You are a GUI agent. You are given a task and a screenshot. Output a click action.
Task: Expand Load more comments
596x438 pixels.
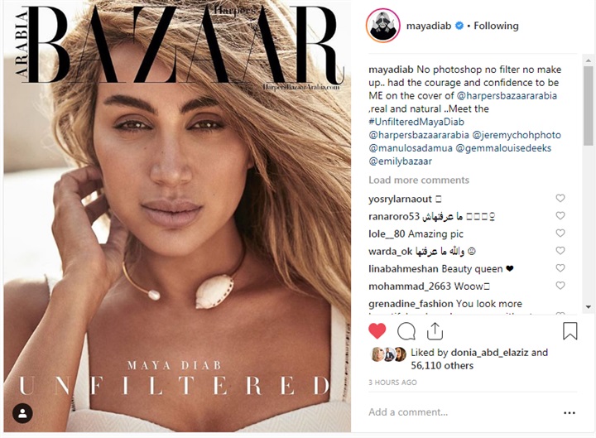click(419, 180)
